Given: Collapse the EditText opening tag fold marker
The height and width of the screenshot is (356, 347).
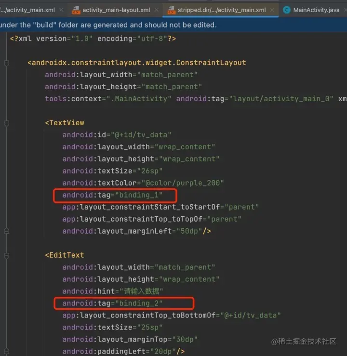Looking at the screenshot, I should (x=7, y=255).
